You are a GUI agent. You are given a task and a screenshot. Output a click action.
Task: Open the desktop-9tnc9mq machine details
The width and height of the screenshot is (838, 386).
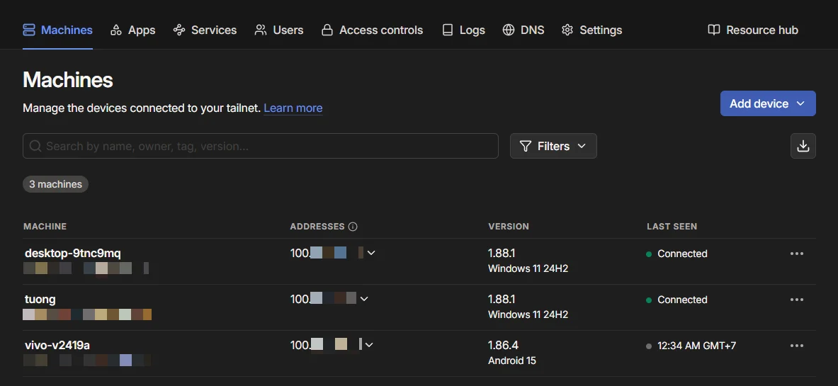tap(73, 254)
